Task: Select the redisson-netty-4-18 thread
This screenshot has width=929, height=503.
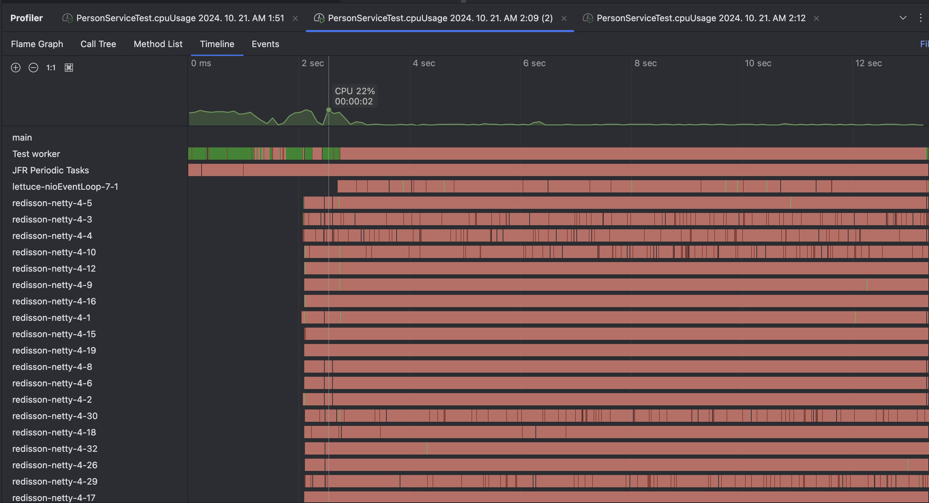Action: pyautogui.click(x=54, y=432)
